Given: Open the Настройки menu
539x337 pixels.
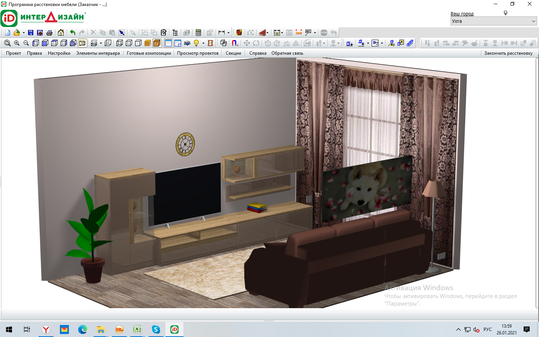Looking at the screenshot, I should pyautogui.click(x=59, y=53).
